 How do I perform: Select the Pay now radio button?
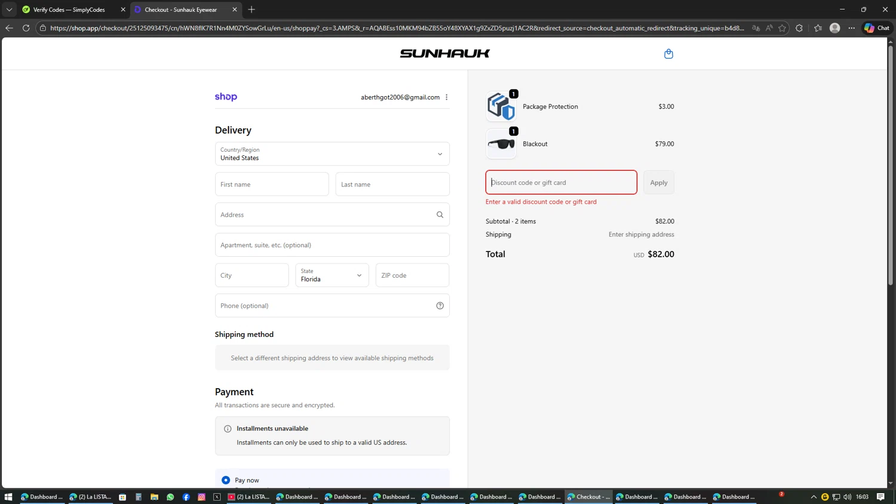pos(226,480)
